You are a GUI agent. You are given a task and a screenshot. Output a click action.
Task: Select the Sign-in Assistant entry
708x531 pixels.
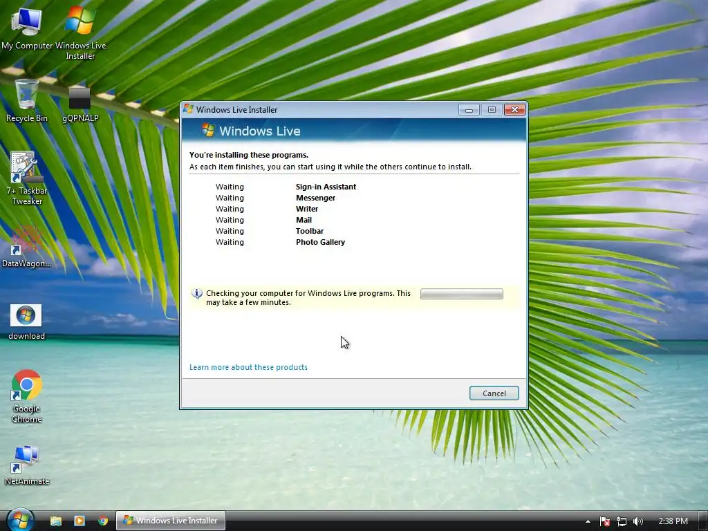[326, 187]
